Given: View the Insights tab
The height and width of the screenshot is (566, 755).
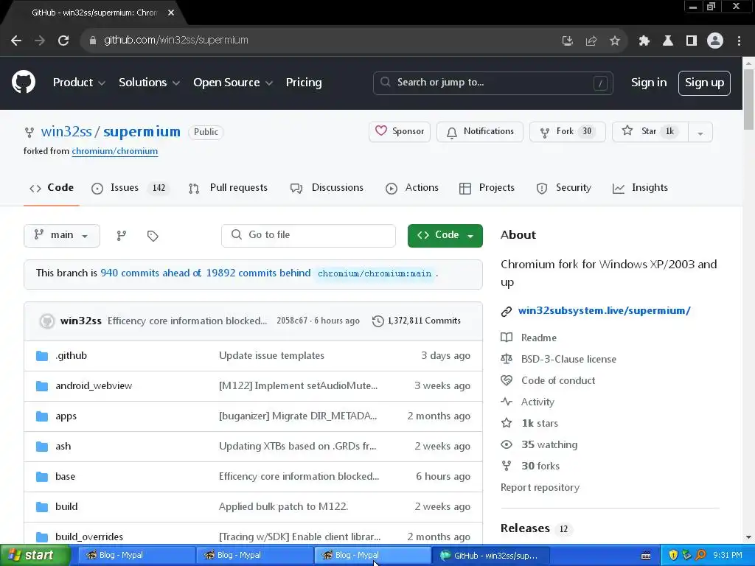Looking at the screenshot, I should pos(640,188).
